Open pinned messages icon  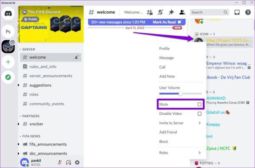pos(171,12)
